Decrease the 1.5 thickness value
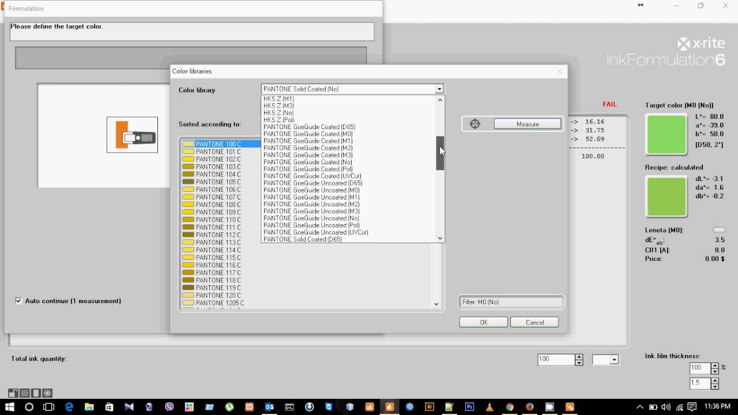 [x=715, y=386]
